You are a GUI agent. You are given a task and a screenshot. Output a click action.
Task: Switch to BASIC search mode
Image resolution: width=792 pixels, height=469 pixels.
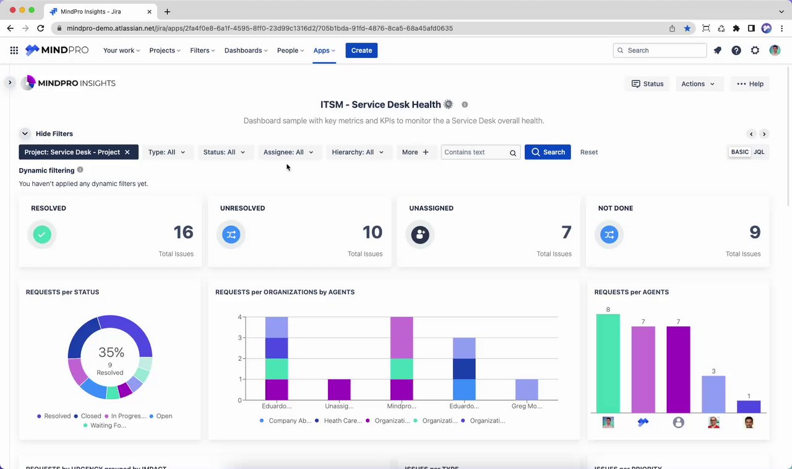click(x=740, y=152)
